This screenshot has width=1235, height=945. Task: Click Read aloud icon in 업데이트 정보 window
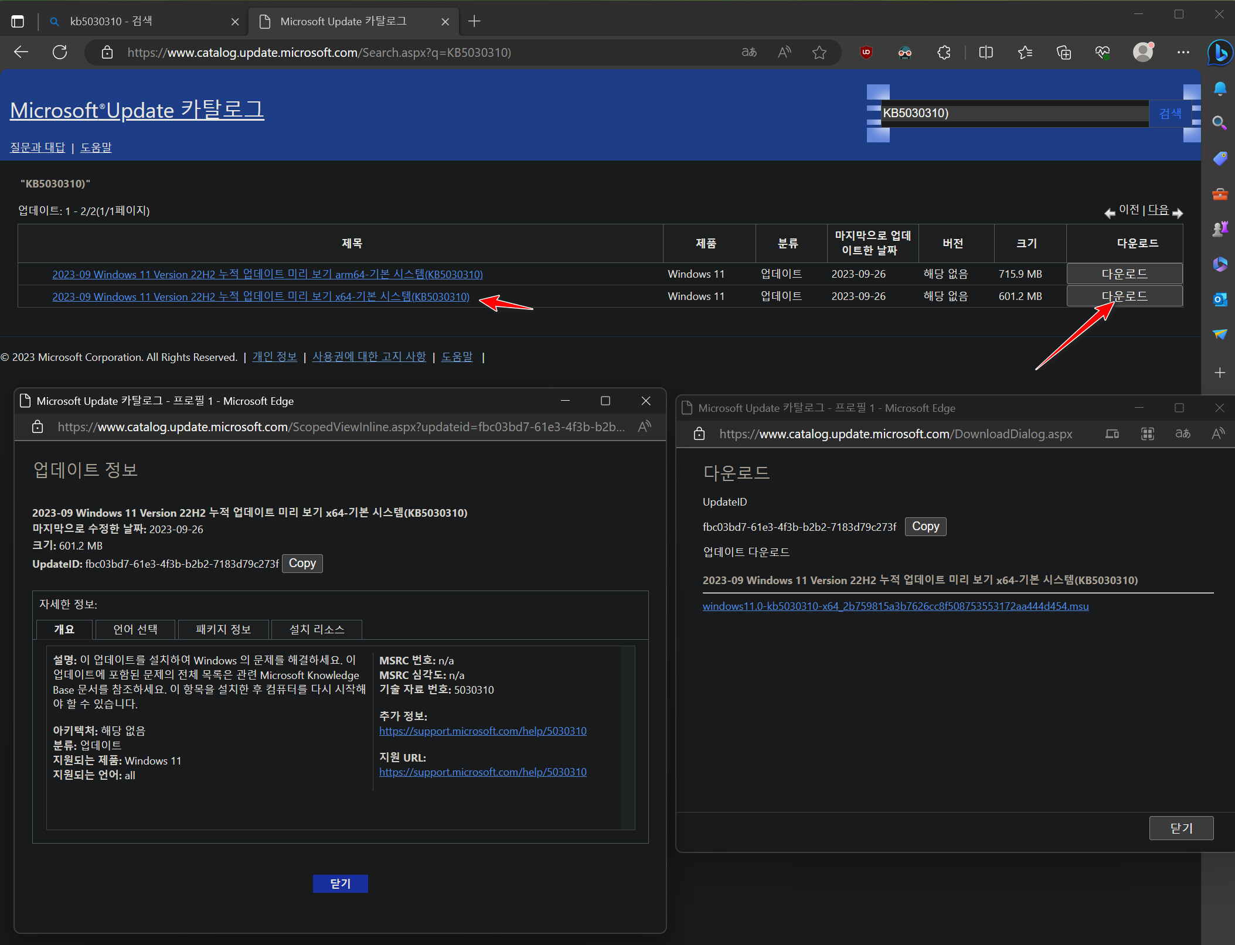point(644,427)
